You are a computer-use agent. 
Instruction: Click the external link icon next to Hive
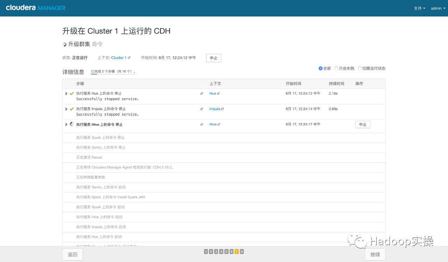[219, 124]
